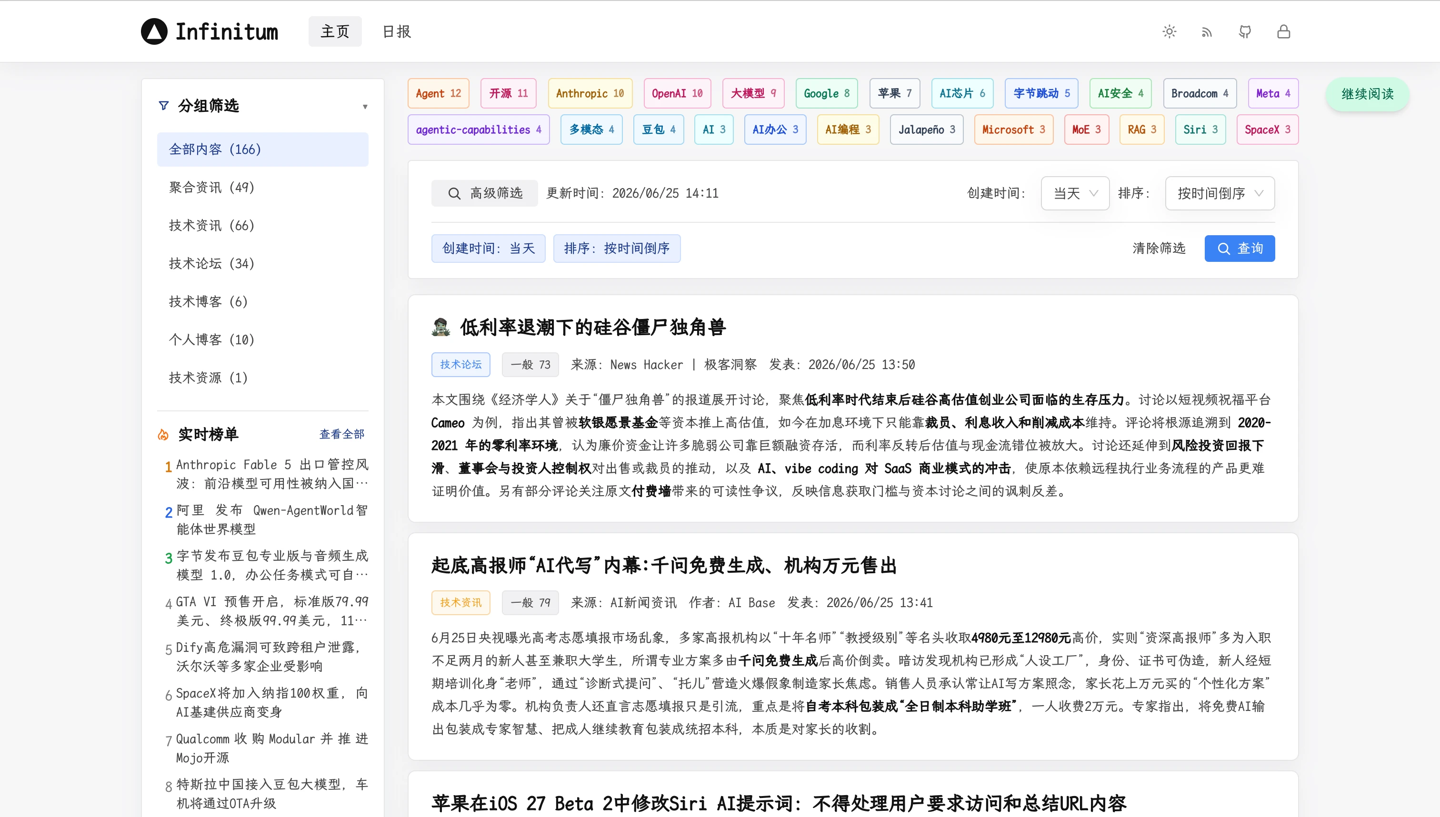This screenshot has height=817, width=1440.
Task: Click the lock login icon
Action: coord(1283,31)
